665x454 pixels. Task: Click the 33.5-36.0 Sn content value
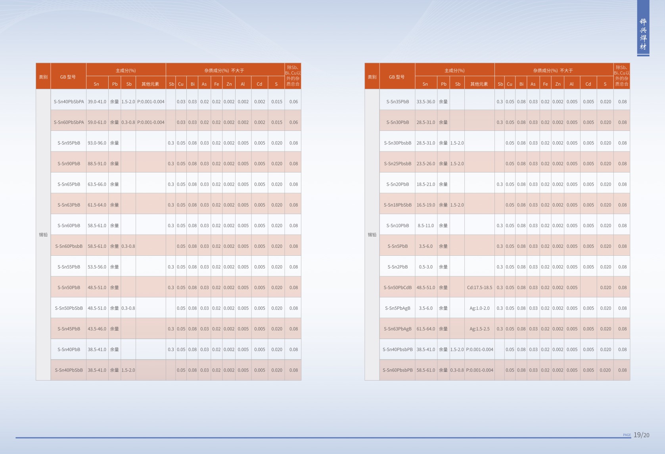pos(426,102)
